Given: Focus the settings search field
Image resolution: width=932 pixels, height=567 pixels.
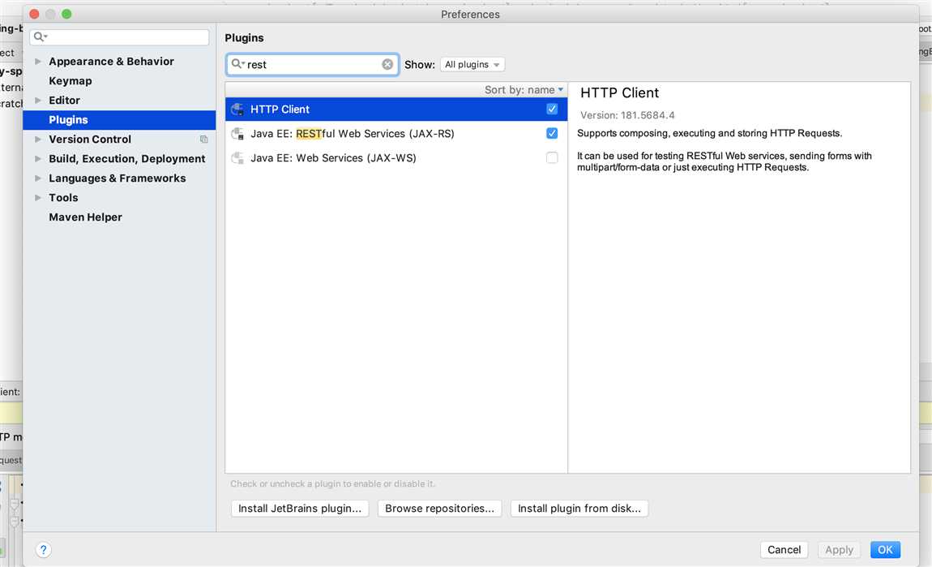Looking at the screenshot, I should (119, 37).
